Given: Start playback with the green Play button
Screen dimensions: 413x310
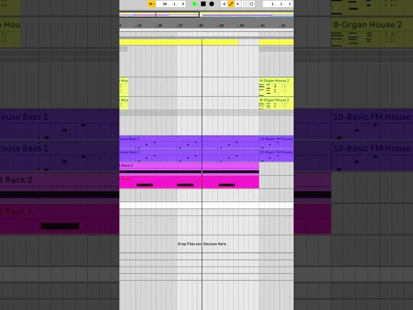Looking at the screenshot, I should [x=195, y=4].
